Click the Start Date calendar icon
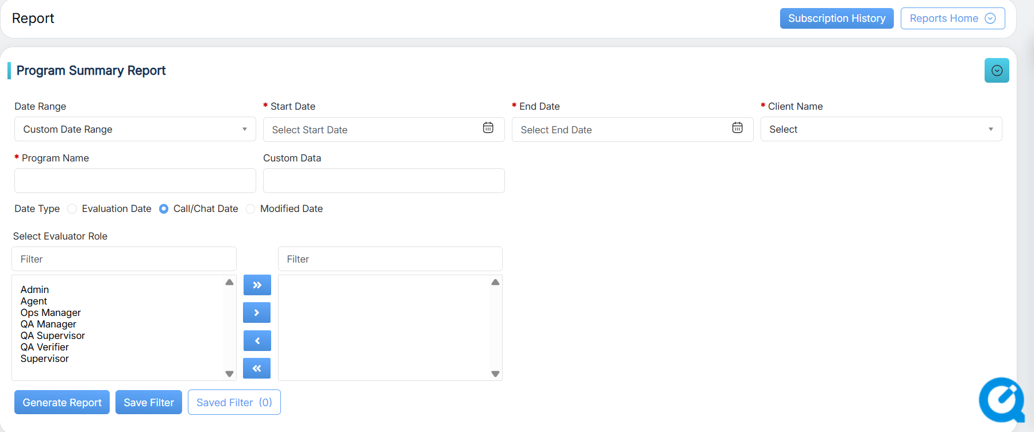 488,128
